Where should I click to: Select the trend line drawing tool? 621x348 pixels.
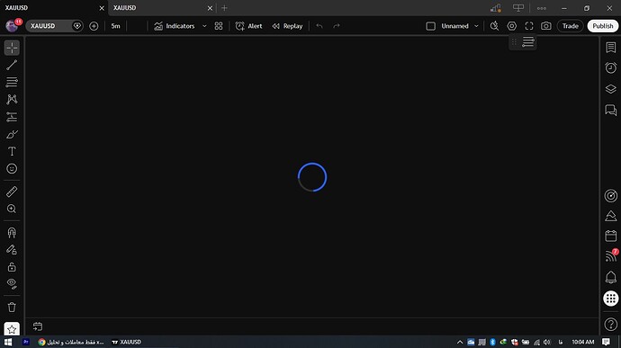click(12, 65)
